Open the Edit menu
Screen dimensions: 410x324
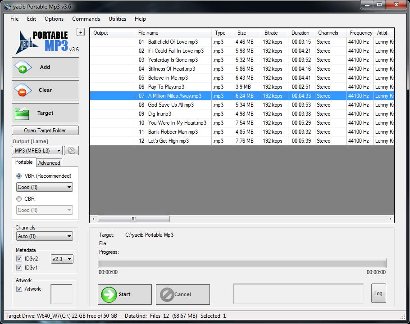32,19
